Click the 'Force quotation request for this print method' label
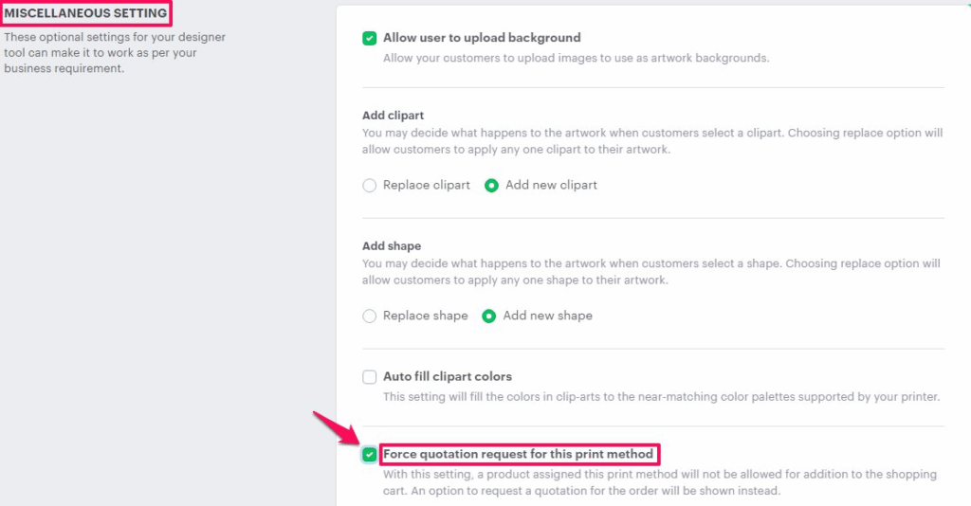 [x=518, y=455]
